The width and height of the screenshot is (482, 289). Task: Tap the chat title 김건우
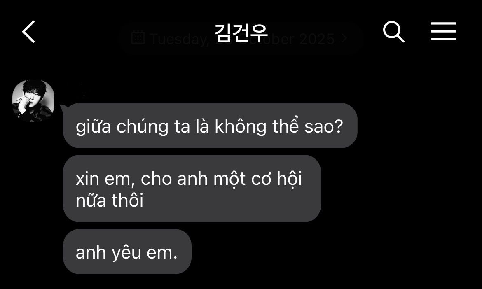241,33
